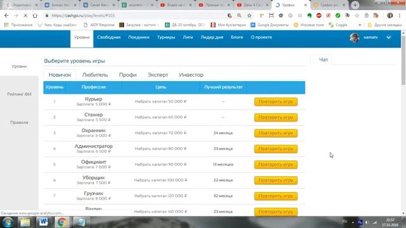Open the Турниры menu item

[x=166, y=37]
